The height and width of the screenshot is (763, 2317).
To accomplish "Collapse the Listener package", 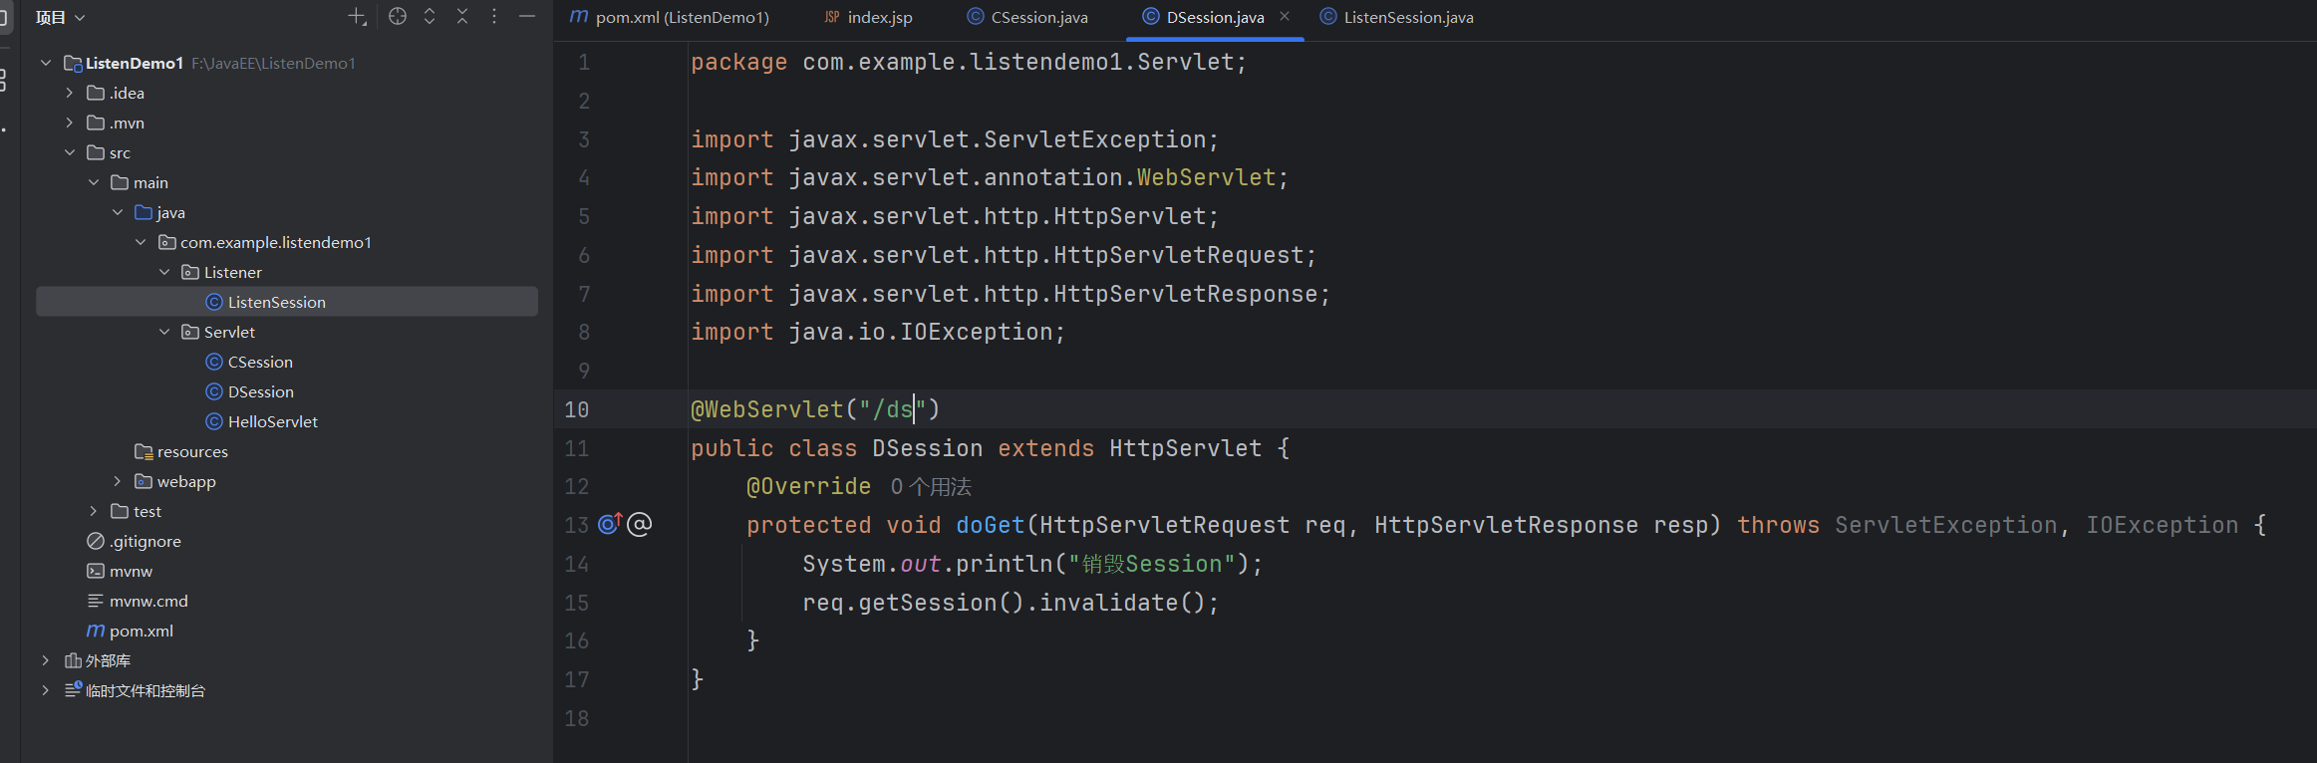I will 164,272.
